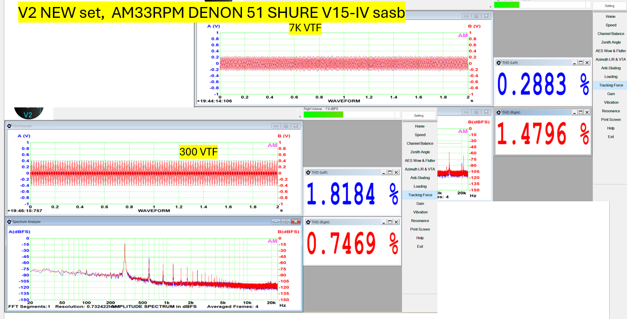Choose Azimuth L/R & VTA beside the 0.2883 % readout
Image resolution: width=627 pixels, height=319 pixels.
(611, 59)
